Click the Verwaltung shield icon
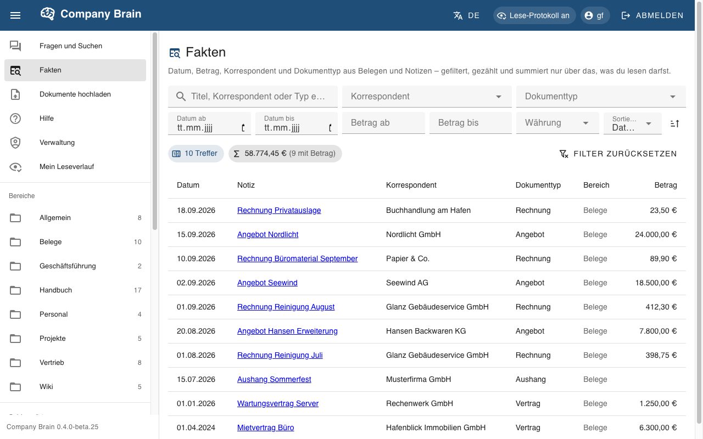Image resolution: width=703 pixels, height=439 pixels. tap(15, 143)
